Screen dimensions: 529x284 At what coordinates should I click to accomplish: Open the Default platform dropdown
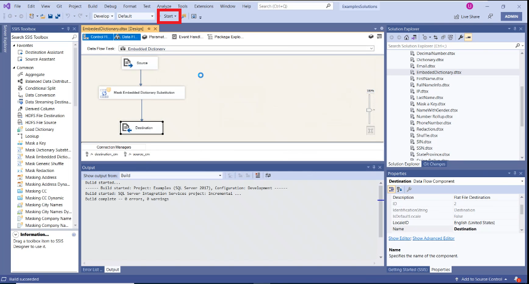tap(136, 16)
